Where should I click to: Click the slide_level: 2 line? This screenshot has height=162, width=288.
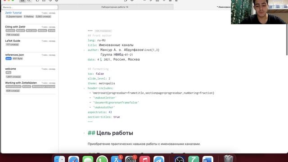(x=99, y=79)
